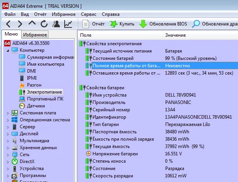238x182 pixels.
Task: Select the Имя устройства row
Action: (x=158, y=95)
